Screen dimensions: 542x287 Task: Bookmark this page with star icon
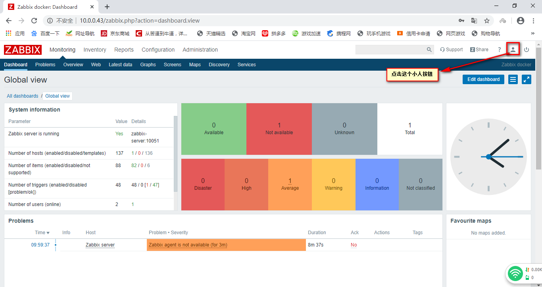click(x=487, y=21)
